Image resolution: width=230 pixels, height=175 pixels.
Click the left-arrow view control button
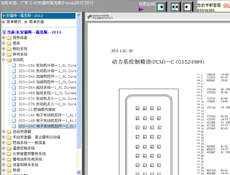[187, 7]
